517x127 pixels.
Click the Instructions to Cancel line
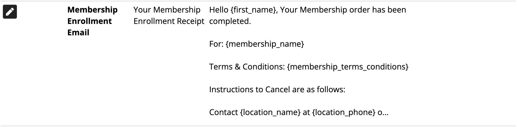277,89
